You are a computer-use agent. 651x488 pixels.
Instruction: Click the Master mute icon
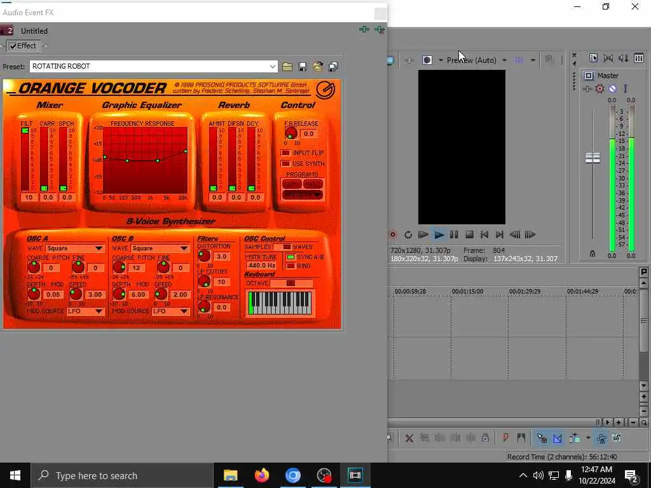coord(612,88)
